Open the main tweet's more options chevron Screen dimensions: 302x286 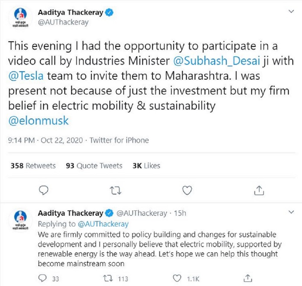pyautogui.click(x=291, y=12)
